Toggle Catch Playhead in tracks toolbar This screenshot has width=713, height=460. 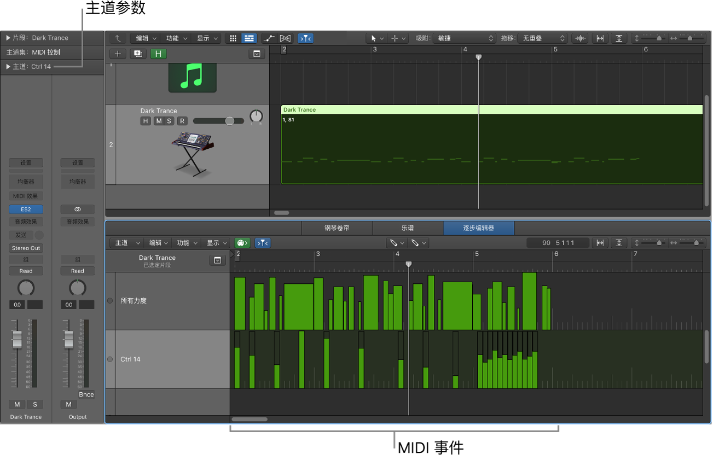coord(306,38)
